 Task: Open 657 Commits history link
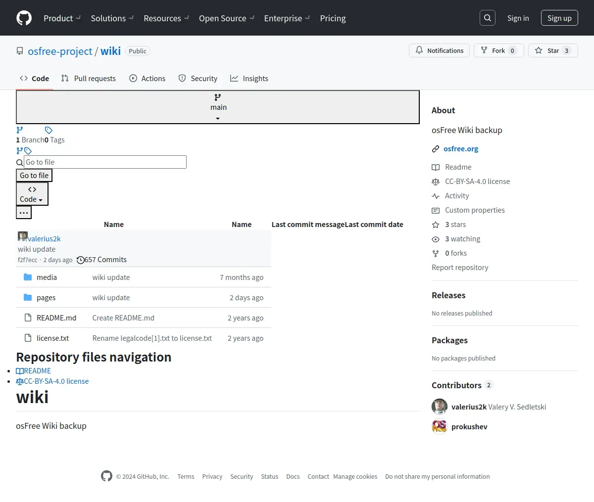click(x=105, y=260)
